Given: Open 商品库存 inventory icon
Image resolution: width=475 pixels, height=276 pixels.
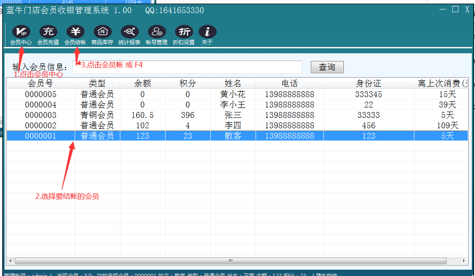Looking at the screenshot, I should tap(102, 32).
